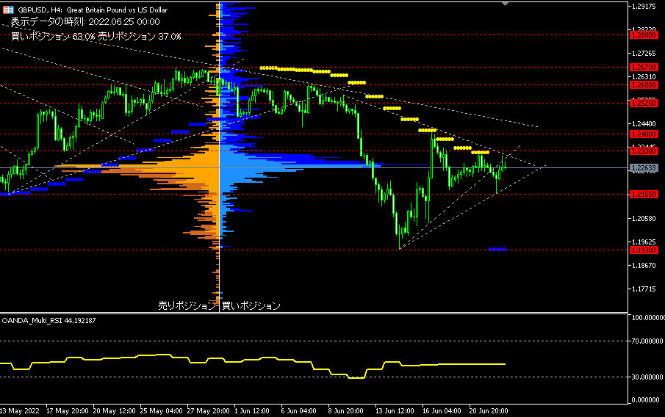
Task: Click the '13 Jun 12:00' time axis label
Action: click(x=395, y=410)
